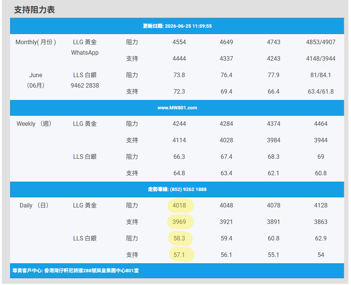Select the highlighted silver resistance 58.3
Screen dimensions: 351x285
[179, 238]
